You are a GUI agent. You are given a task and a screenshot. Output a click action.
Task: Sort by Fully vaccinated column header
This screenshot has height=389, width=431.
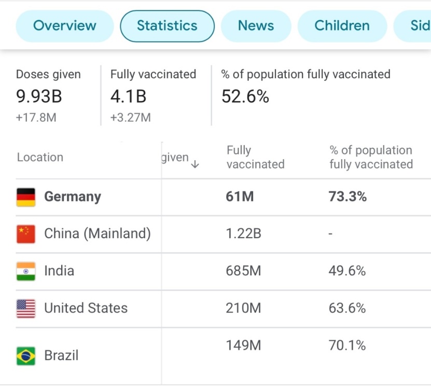tap(255, 157)
